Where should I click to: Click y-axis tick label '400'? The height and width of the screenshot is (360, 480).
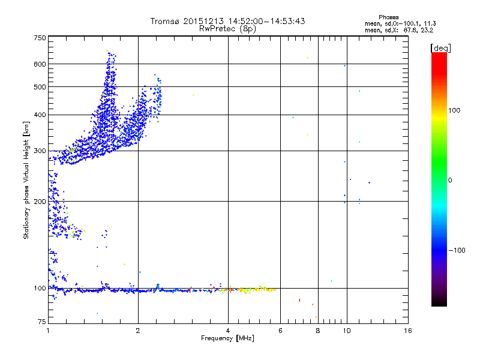[x=40, y=115]
